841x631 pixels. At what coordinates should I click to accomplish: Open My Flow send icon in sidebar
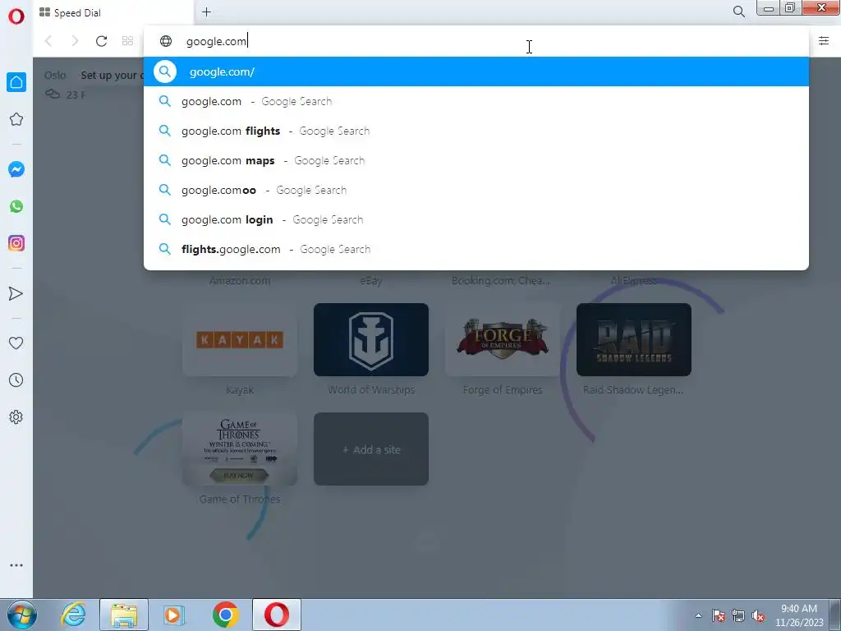16,293
